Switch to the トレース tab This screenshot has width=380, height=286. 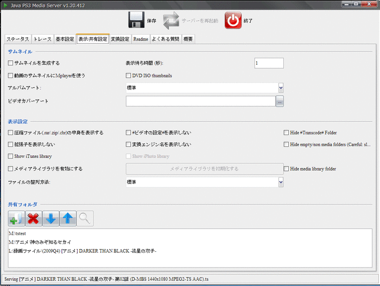point(43,39)
